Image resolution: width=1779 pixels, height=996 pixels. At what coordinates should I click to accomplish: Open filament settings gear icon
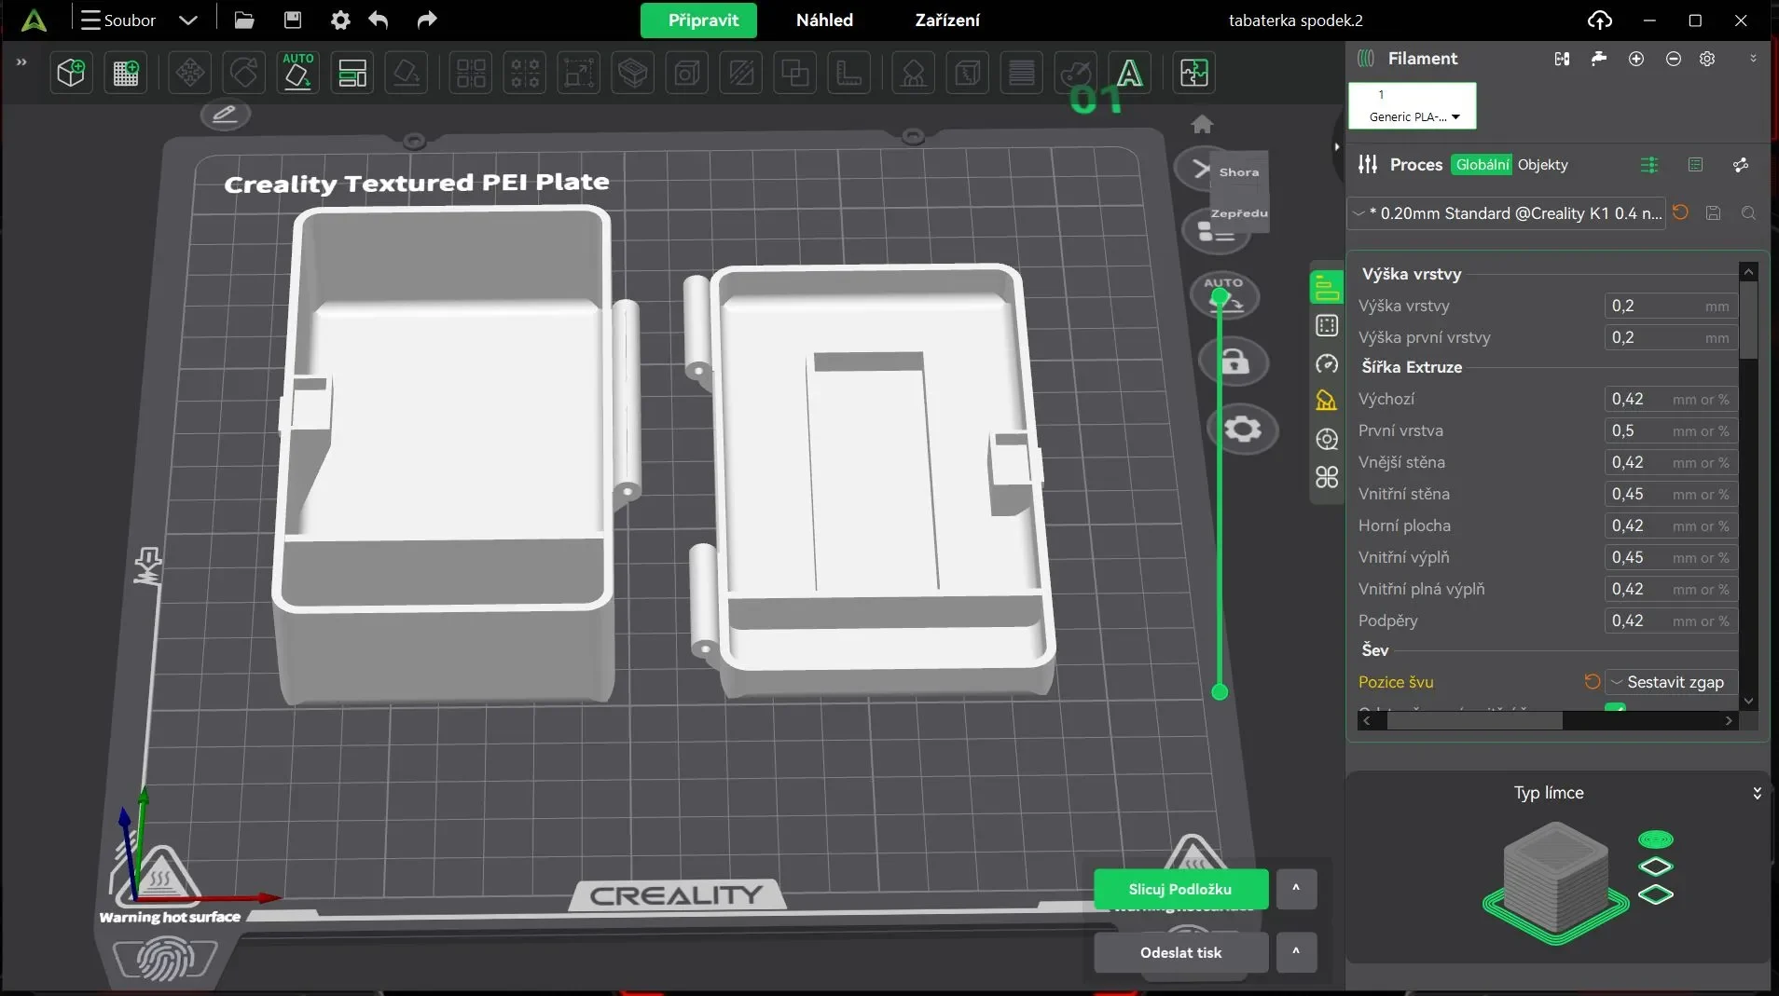click(1707, 59)
